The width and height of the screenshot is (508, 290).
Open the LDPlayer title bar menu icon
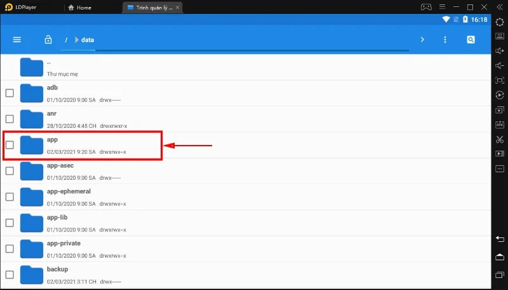442,7
